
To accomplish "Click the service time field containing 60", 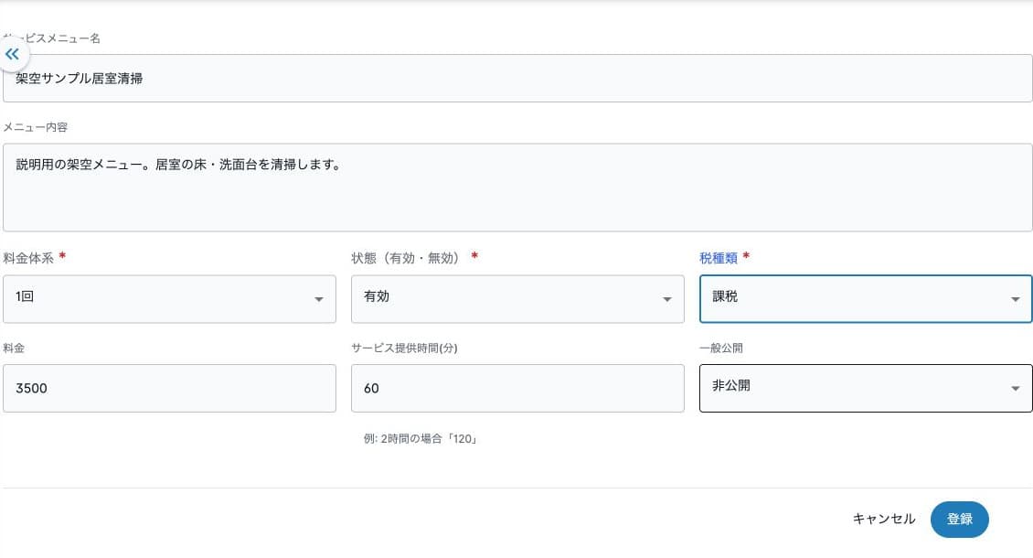I will pyautogui.click(x=517, y=388).
